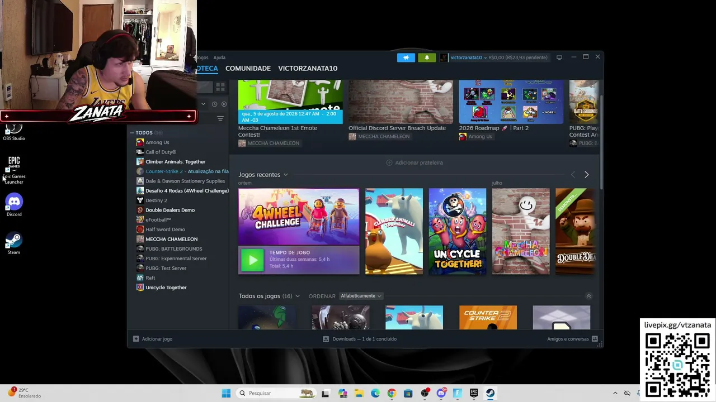
Task: Open Steam desktop shortcut
Action: coord(14,243)
